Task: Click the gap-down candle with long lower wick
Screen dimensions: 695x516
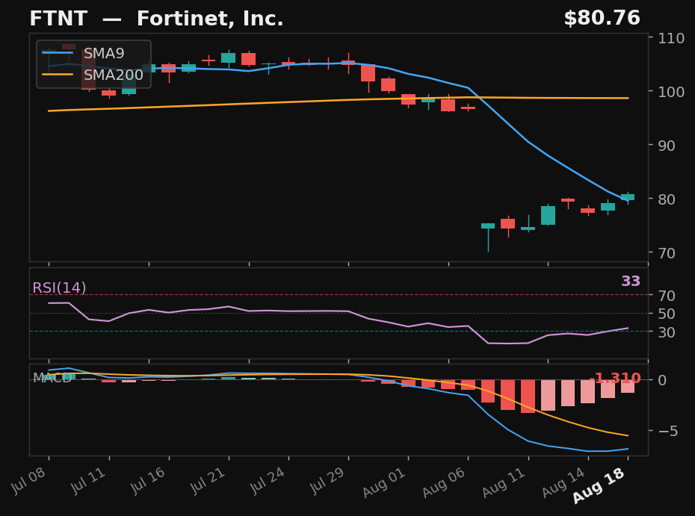Action: (x=488, y=237)
